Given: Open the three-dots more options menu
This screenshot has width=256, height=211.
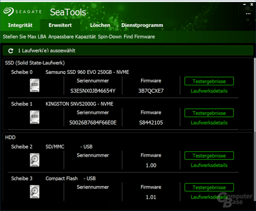Looking at the screenshot, I should point(248,14).
